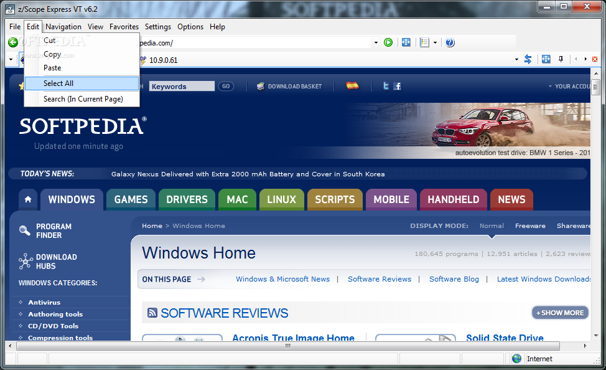Screen dimensions: 606x370
Task: Switch to the MAC tab
Action: coord(237,199)
